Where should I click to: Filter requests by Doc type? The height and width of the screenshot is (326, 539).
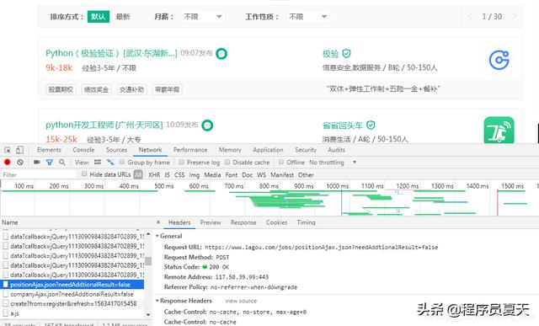pyautogui.click(x=247, y=174)
